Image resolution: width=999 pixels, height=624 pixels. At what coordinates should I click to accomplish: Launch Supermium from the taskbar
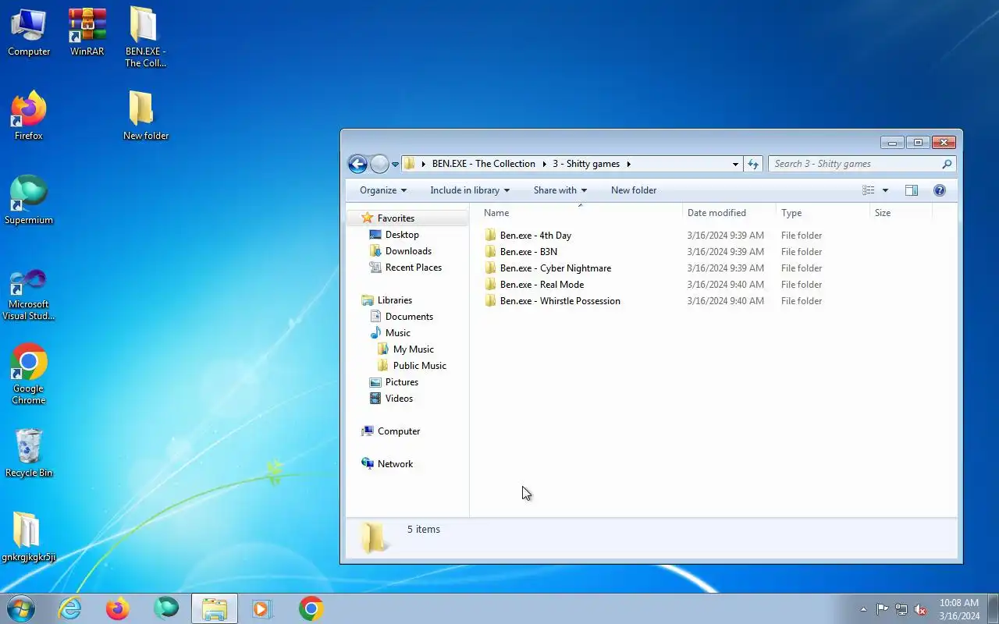[166, 608]
